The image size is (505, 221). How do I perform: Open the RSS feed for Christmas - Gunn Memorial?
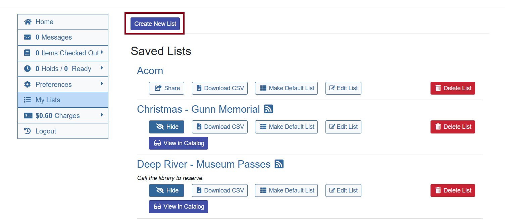click(268, 109)
